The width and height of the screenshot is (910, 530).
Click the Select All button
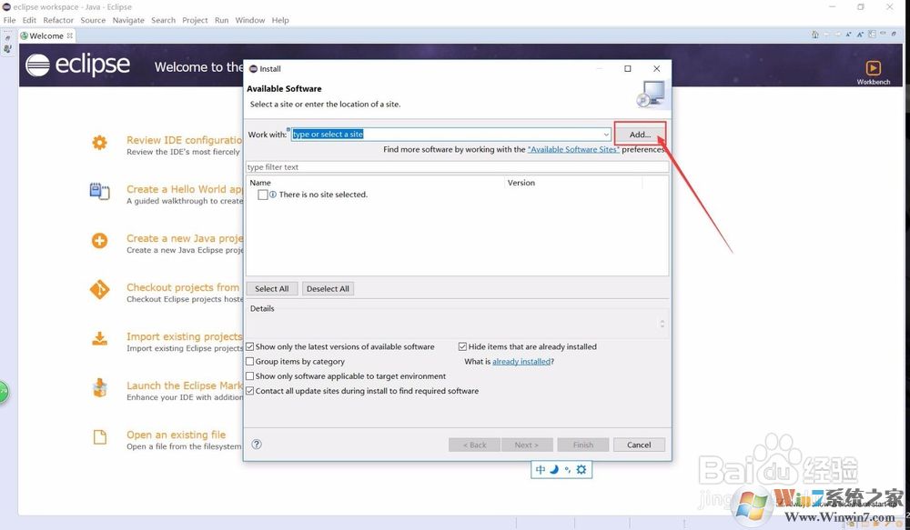(271, 289)
